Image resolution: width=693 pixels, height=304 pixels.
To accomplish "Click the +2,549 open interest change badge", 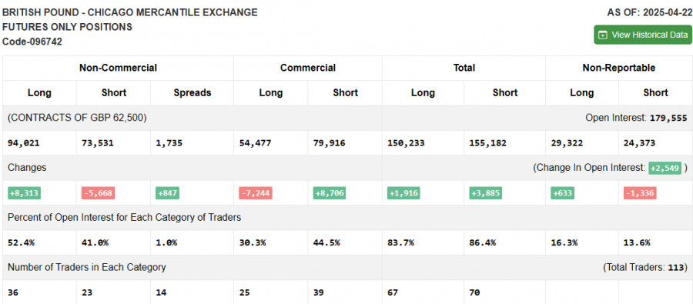I will coord(665,168).
